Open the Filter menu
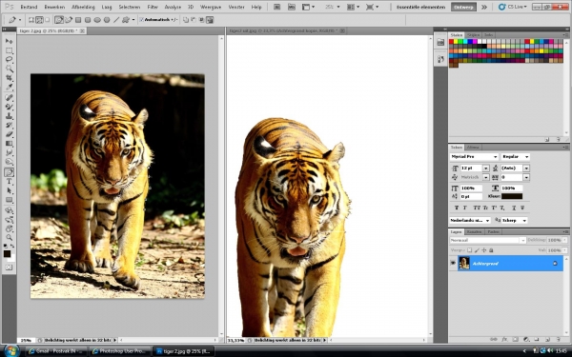Screen dimensions: 572x357 tap(153, 7)
